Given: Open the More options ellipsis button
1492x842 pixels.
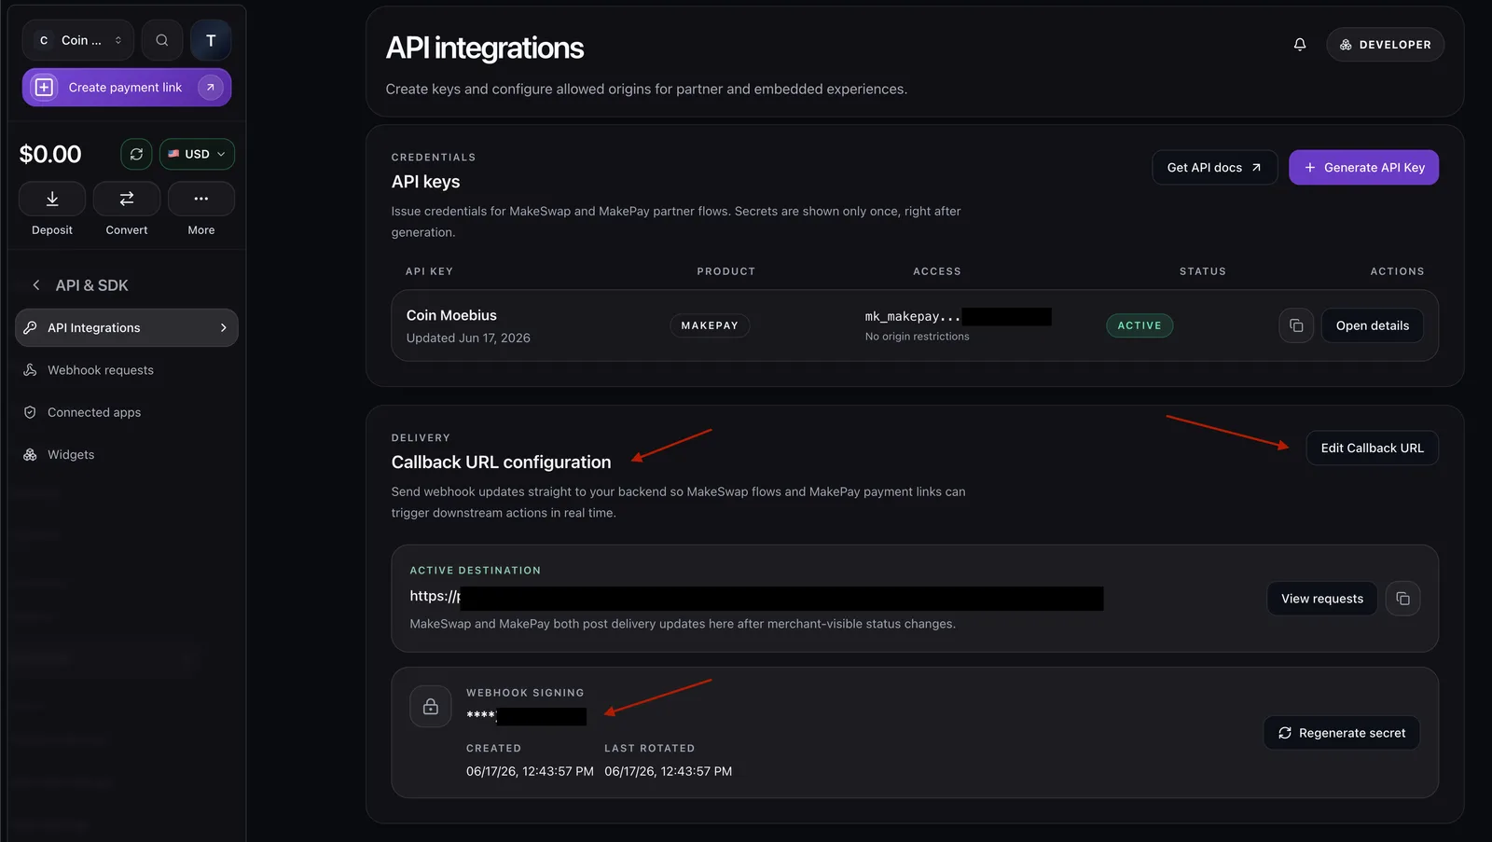Looking at the screenshot, I should tap(201, 199).
